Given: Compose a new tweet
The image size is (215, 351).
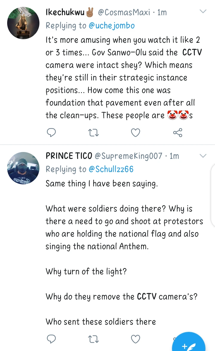Looking at the screenshot, I should pyautogui.click(x=188, y=344).
